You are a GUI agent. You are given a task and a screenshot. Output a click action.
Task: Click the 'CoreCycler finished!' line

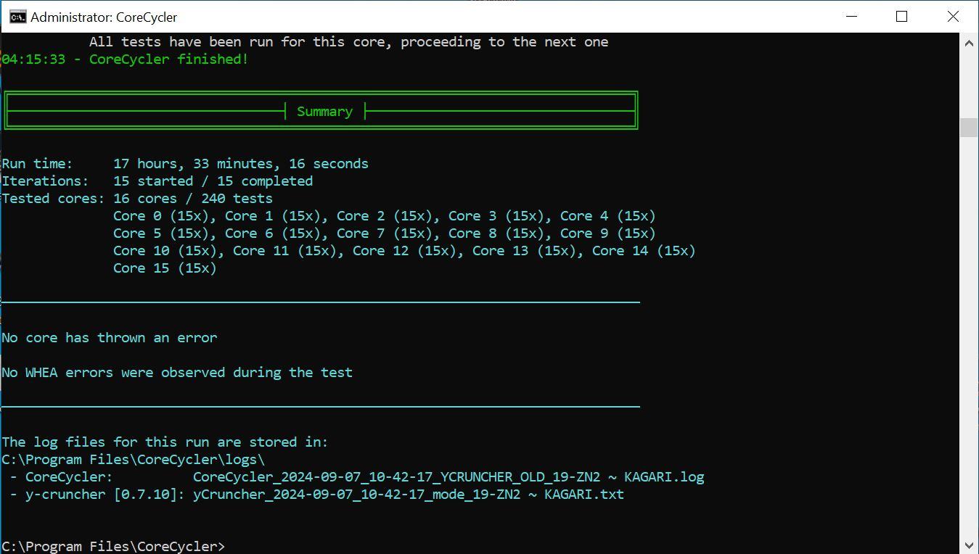point(126,59)
